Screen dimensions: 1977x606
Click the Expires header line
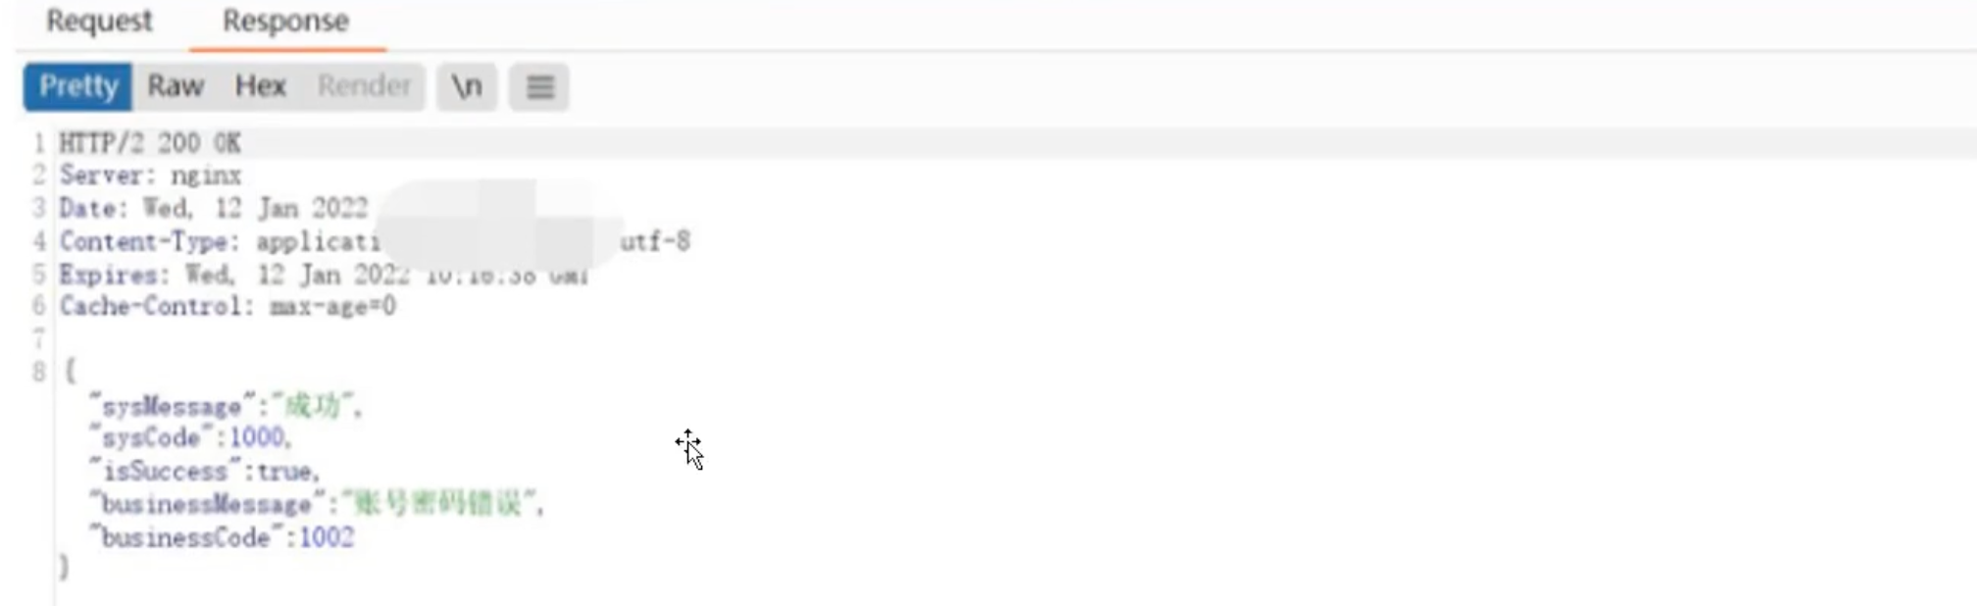pos(233,275)
